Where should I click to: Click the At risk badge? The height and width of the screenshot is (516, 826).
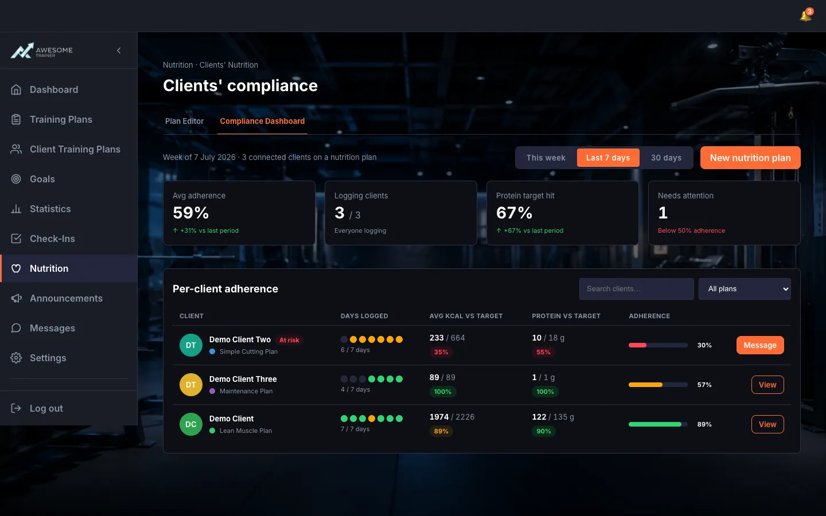coord(289,340)
